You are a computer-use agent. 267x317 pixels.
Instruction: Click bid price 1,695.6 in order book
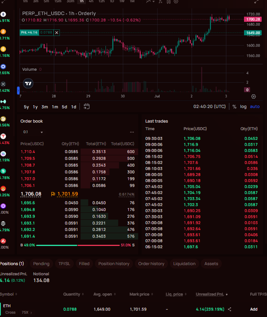[x=28, y=203]
